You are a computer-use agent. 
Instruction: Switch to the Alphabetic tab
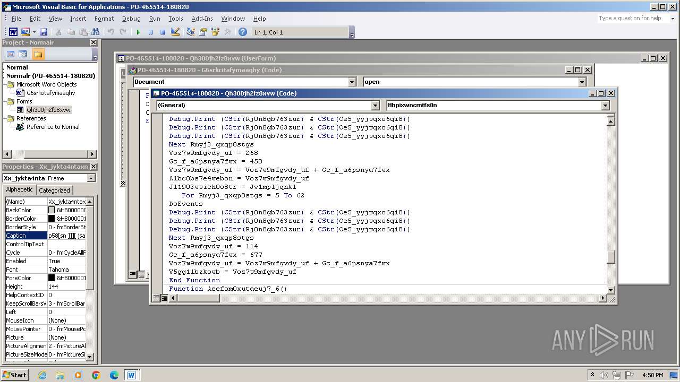point(19,190)
